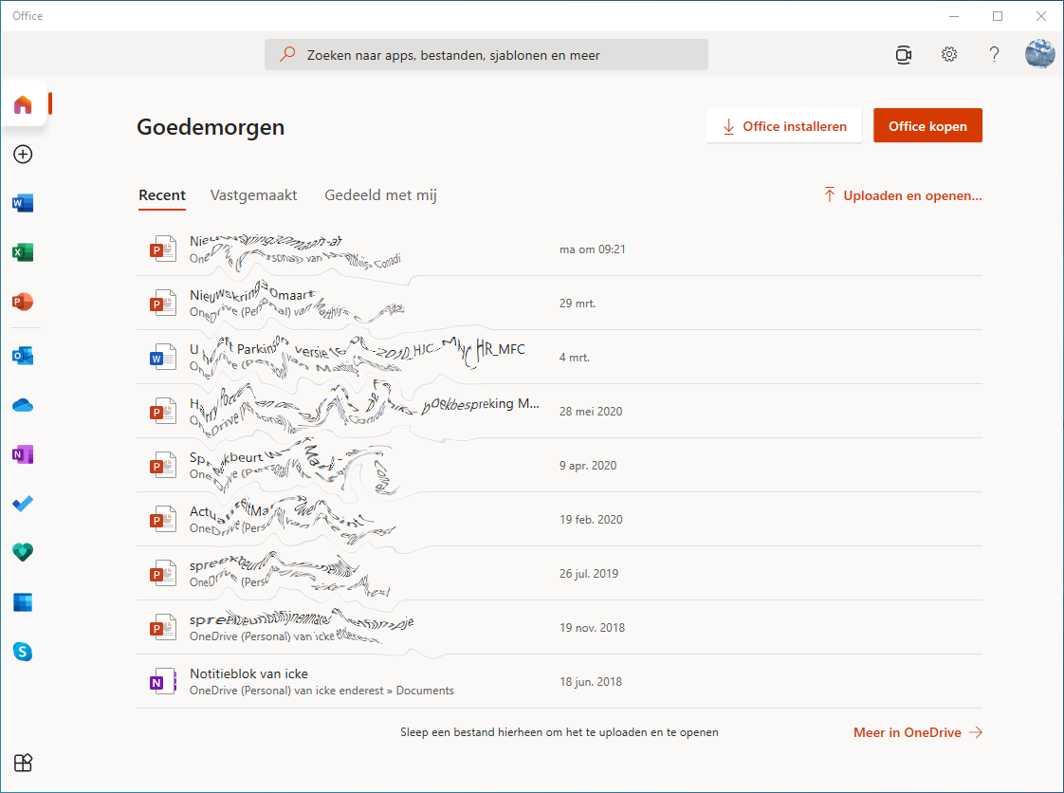Open Skype from the sidebar
Image resolution: width=1064 pixels, height=793 pixels.
(23, 652)
